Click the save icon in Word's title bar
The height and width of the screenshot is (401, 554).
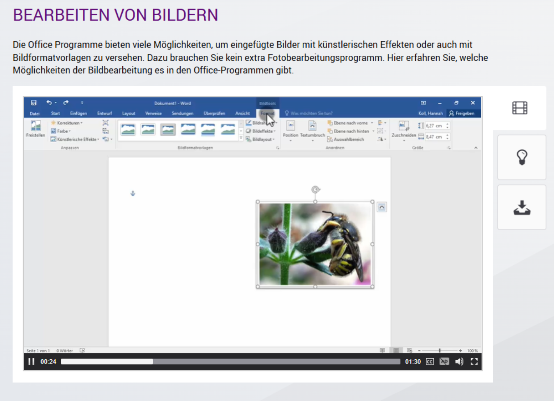click(34, 103)
